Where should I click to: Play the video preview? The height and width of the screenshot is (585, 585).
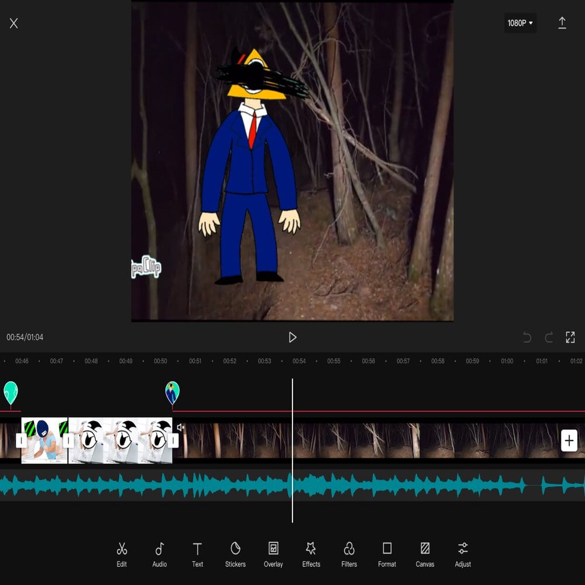point(292,338)
